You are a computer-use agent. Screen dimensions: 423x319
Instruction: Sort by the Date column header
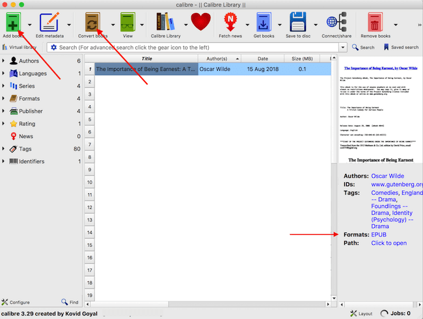click(262, 59)
